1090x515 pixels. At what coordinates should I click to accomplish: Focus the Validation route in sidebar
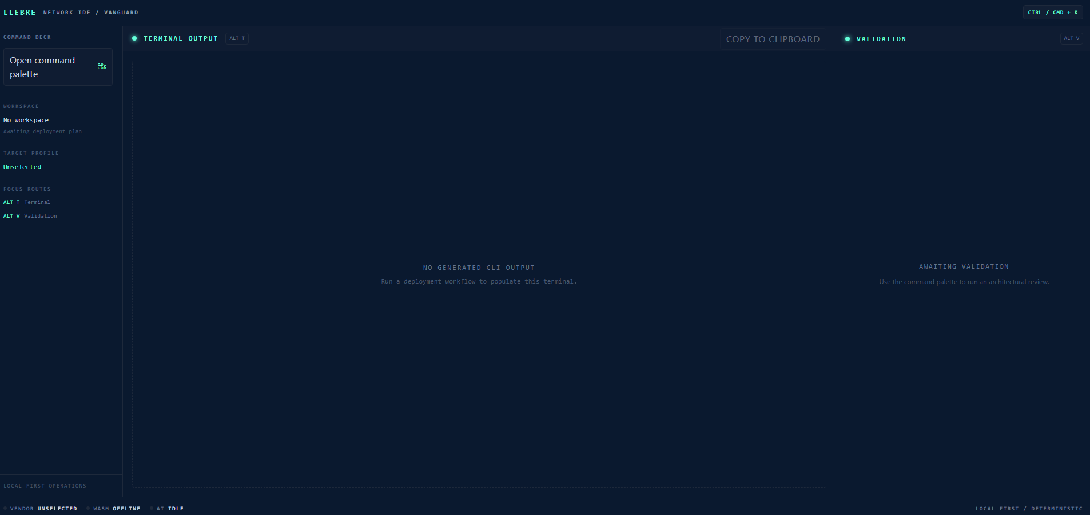pyautogui.click(x=30, y=216)
